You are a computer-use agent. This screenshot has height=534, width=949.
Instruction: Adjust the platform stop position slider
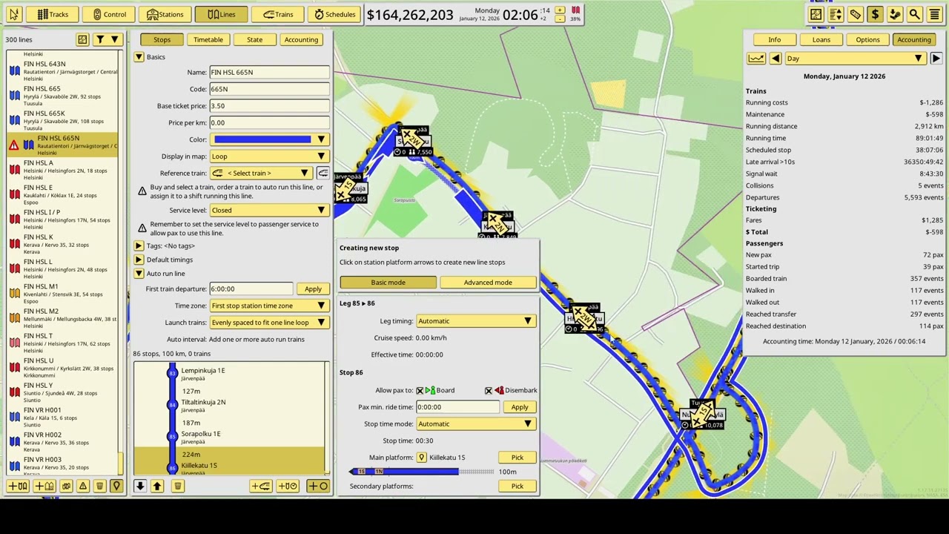[x=421, y=472]
